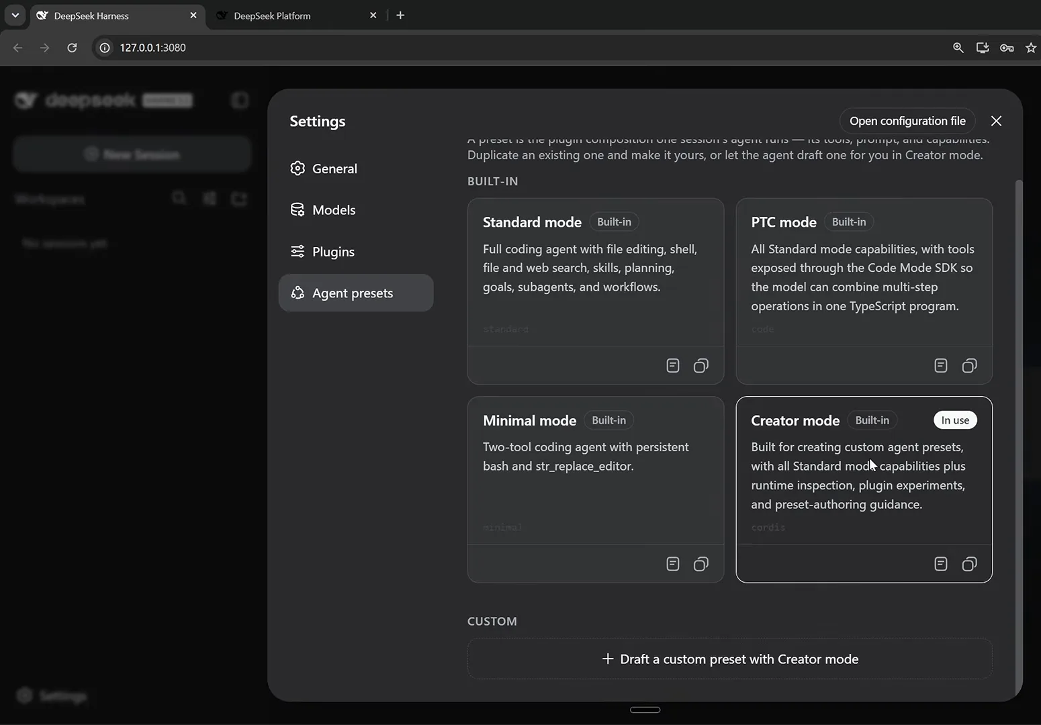
Task: Click the Plugins sliders icon in sidebar
Action: pyautogui.click(x=298, y=252)
